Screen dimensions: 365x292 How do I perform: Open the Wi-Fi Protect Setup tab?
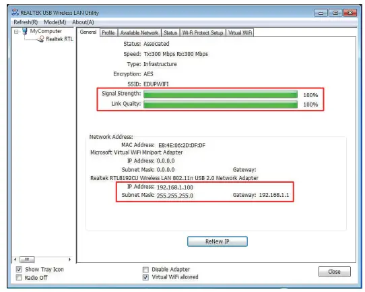[203, 33]
